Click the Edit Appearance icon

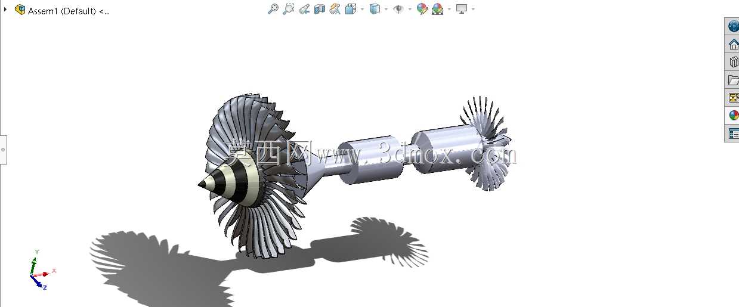click(x=422, y=9)
